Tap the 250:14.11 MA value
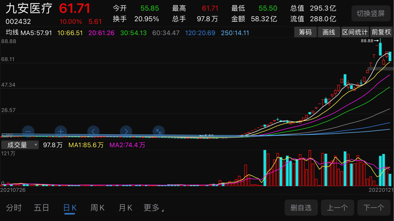This screenshot has width=394, height=221. (235, 33)
